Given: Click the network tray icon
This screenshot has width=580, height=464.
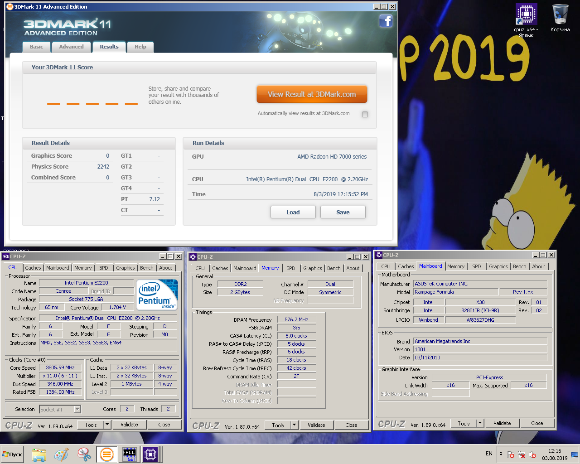Looking at the screenshot, I should [x=522, y=454].
